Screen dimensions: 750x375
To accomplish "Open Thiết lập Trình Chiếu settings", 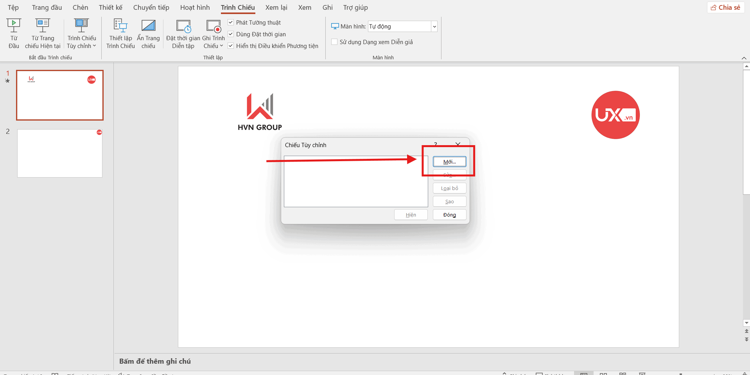I will (x=120, y=27).
